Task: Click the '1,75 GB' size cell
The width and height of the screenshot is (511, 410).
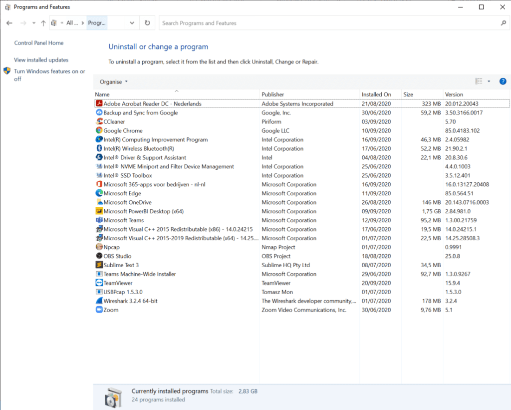Action: [x=431, y=211]
